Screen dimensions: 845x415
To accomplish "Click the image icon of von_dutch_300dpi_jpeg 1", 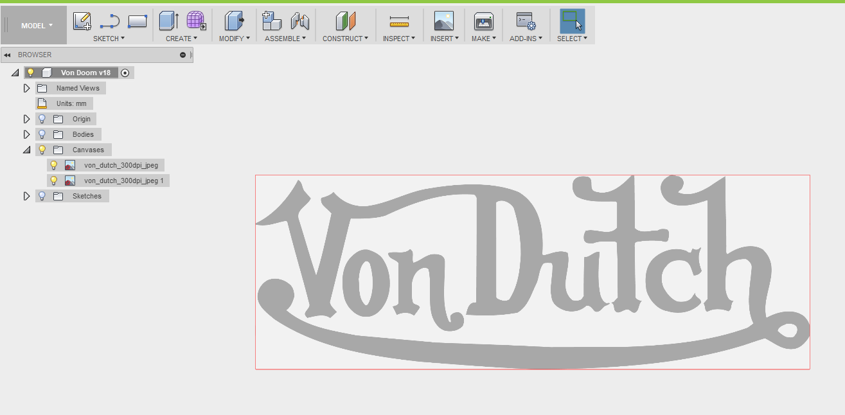I will 70,181.
